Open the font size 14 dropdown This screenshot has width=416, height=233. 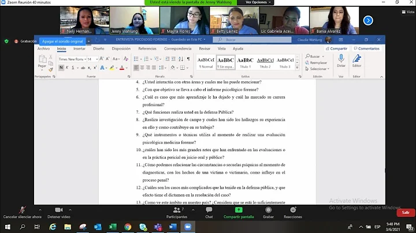[97, 59]
